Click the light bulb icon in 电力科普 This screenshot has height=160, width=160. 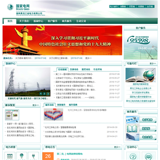(x=22, y=156)
